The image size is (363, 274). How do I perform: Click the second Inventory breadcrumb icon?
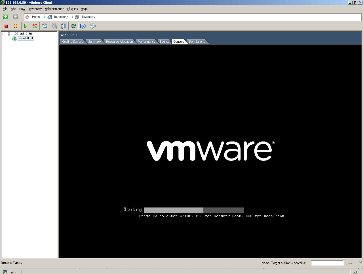[x=77, y=17]
